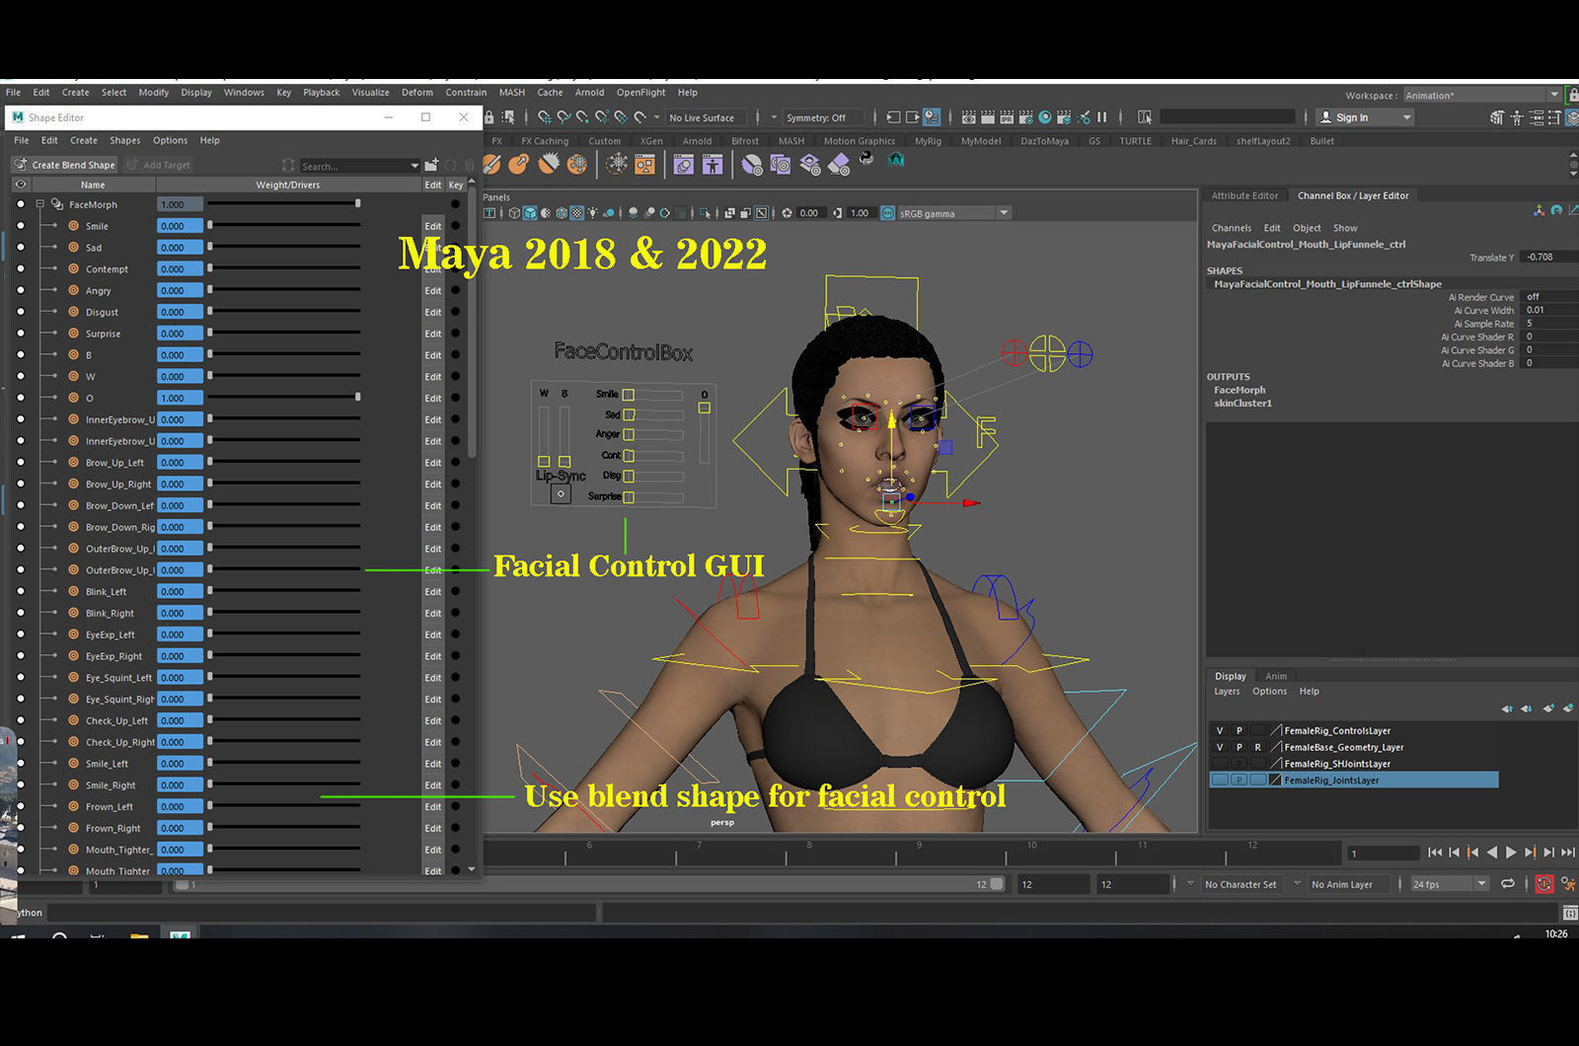Toggle V visibility of FemaleBase_Geometry_Layer
Viewport: 1579px width, 1046px height.
pyautogui.click(x=1220, y=747)
